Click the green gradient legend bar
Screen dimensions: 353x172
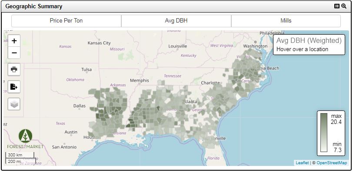(324, 133)
